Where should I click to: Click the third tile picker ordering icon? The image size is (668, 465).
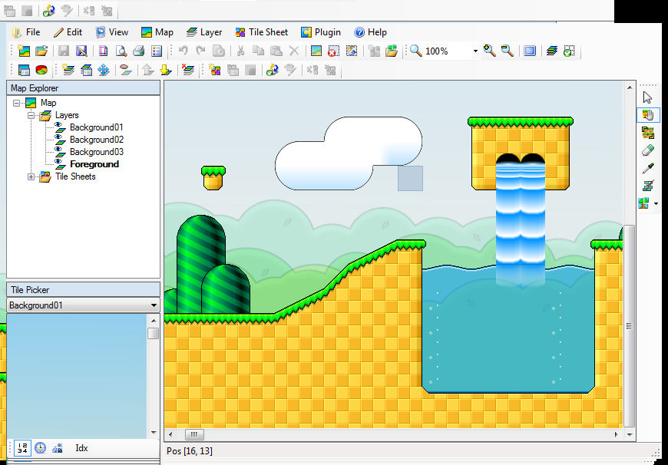[58, 448]
